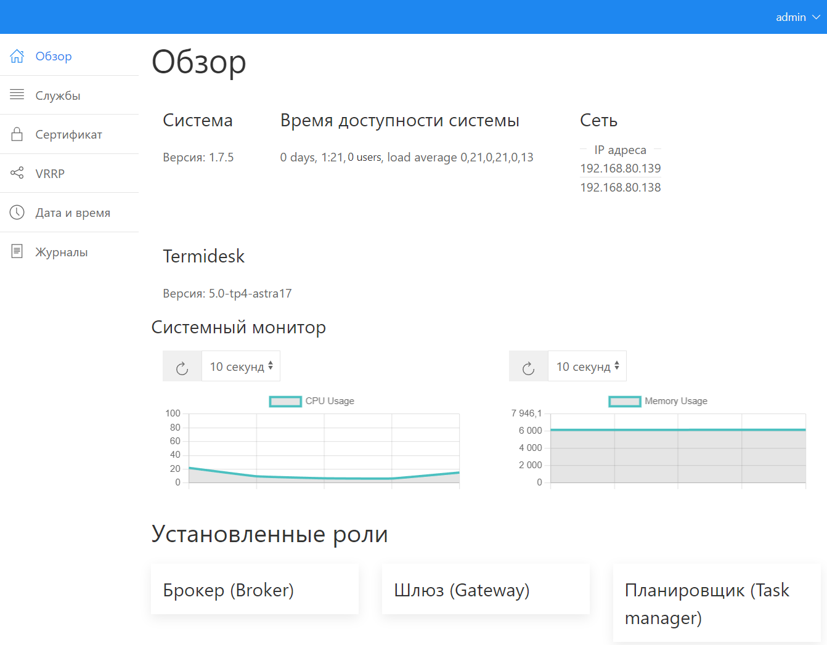Screen dimensions: 827x645
Task: Click the home icon beside Обзор
Action: [17, 56]
